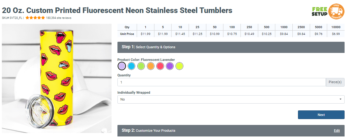Open the Individually Wrapped dropdown

231,99
